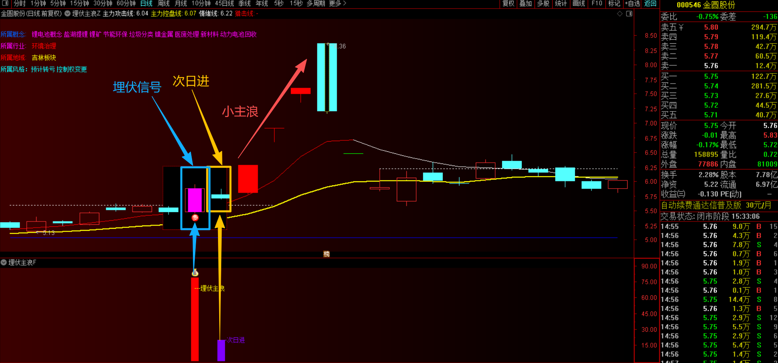Click the 锂电池概念 concept tag
The height and width of the screenshot is (363, 778).
pyautogui.click(x=47, y=34)
